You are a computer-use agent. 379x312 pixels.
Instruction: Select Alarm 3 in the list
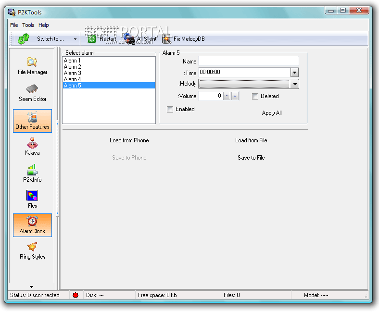coord(109,73)
